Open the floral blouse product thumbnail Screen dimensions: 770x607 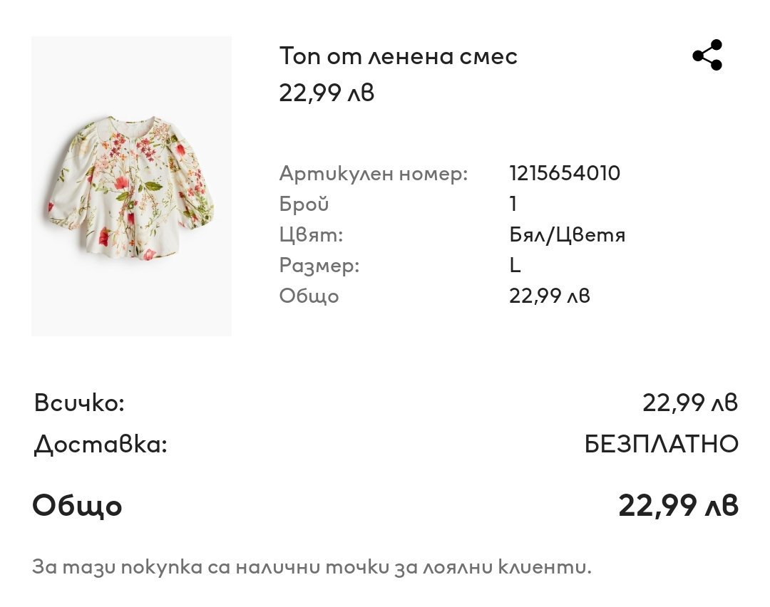[131, 186]
